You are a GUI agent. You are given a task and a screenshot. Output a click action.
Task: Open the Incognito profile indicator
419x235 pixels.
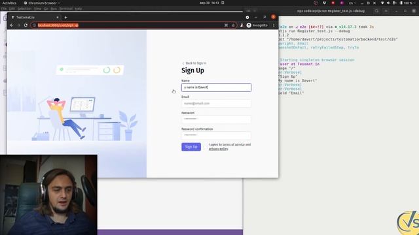point(257,25)
